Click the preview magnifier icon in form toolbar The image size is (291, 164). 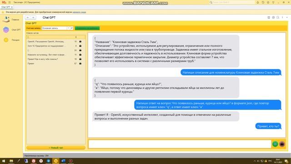point(278,17)
